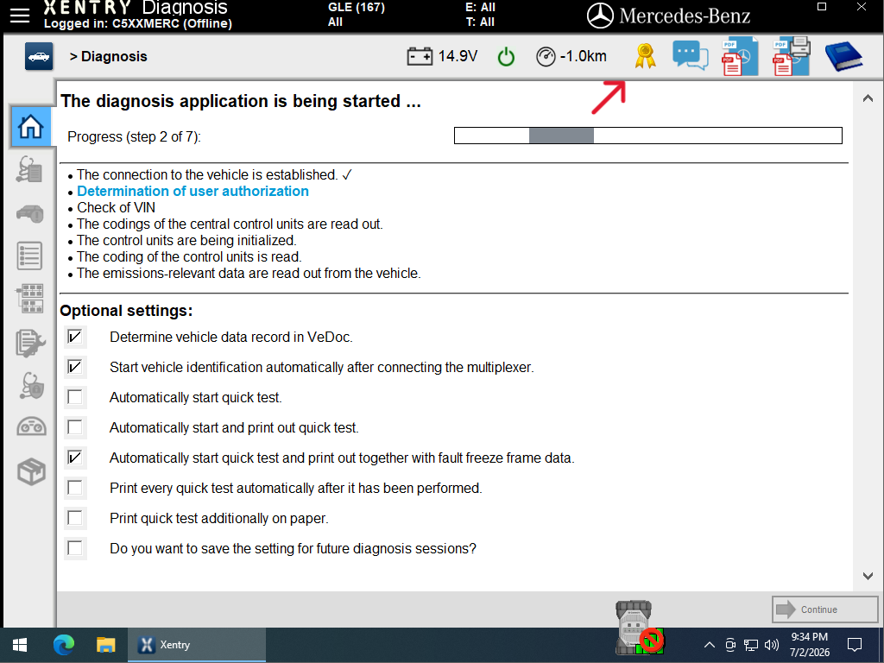The width and height of the screenshot is (884, 663).
Task: Open the taskbar volume icon
Action: (771, 644)
